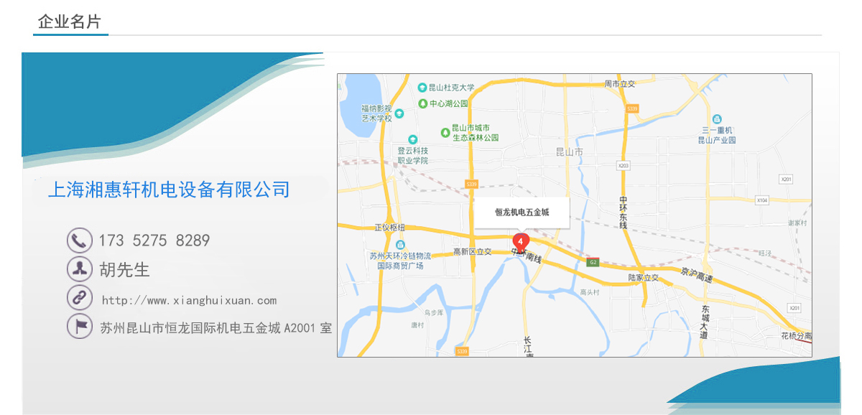Click the 三一重机昆山产业园 map icon
This screenshot has width=862, height=415.
point(716,118)
